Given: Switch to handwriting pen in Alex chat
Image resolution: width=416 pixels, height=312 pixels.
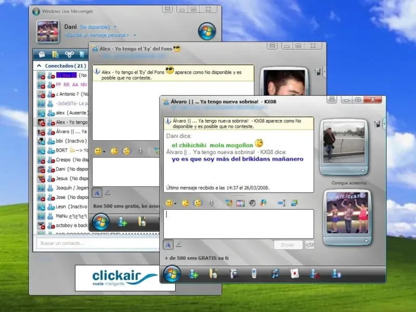Looking at the screenshot, I should pos(108,192).
